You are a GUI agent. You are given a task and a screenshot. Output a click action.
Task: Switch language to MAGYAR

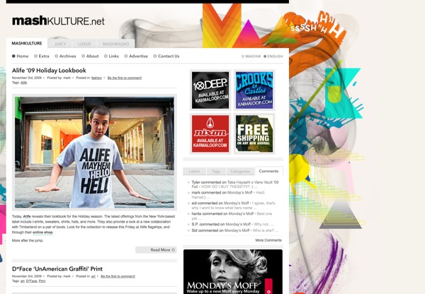pos(251,57)
